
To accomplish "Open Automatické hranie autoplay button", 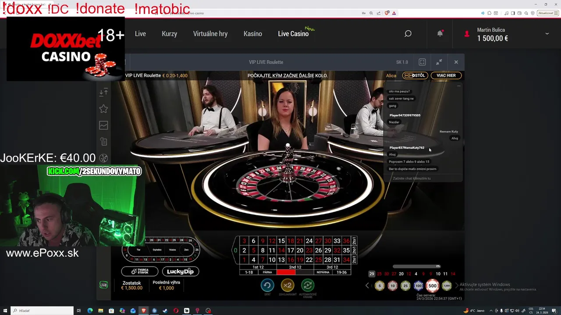I will 307,285.
